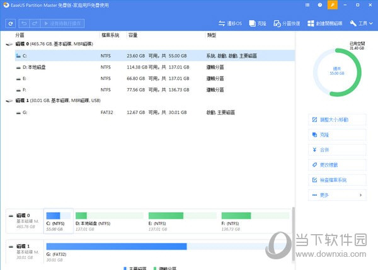Click the 檔案系統 column header
The height and width of the screenshot is (270, 378).
click(110, 35)
